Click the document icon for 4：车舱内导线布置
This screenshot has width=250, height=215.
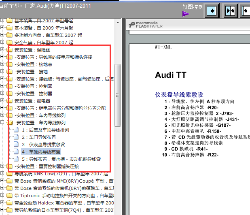coord(16,151)
